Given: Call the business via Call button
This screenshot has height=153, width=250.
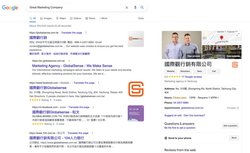Looking at the screenshot, I should pyautogui.click(x=214, y=71).
